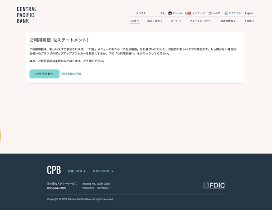Switch language to English
Screen dimensions: 272x210
pos(249,13)
